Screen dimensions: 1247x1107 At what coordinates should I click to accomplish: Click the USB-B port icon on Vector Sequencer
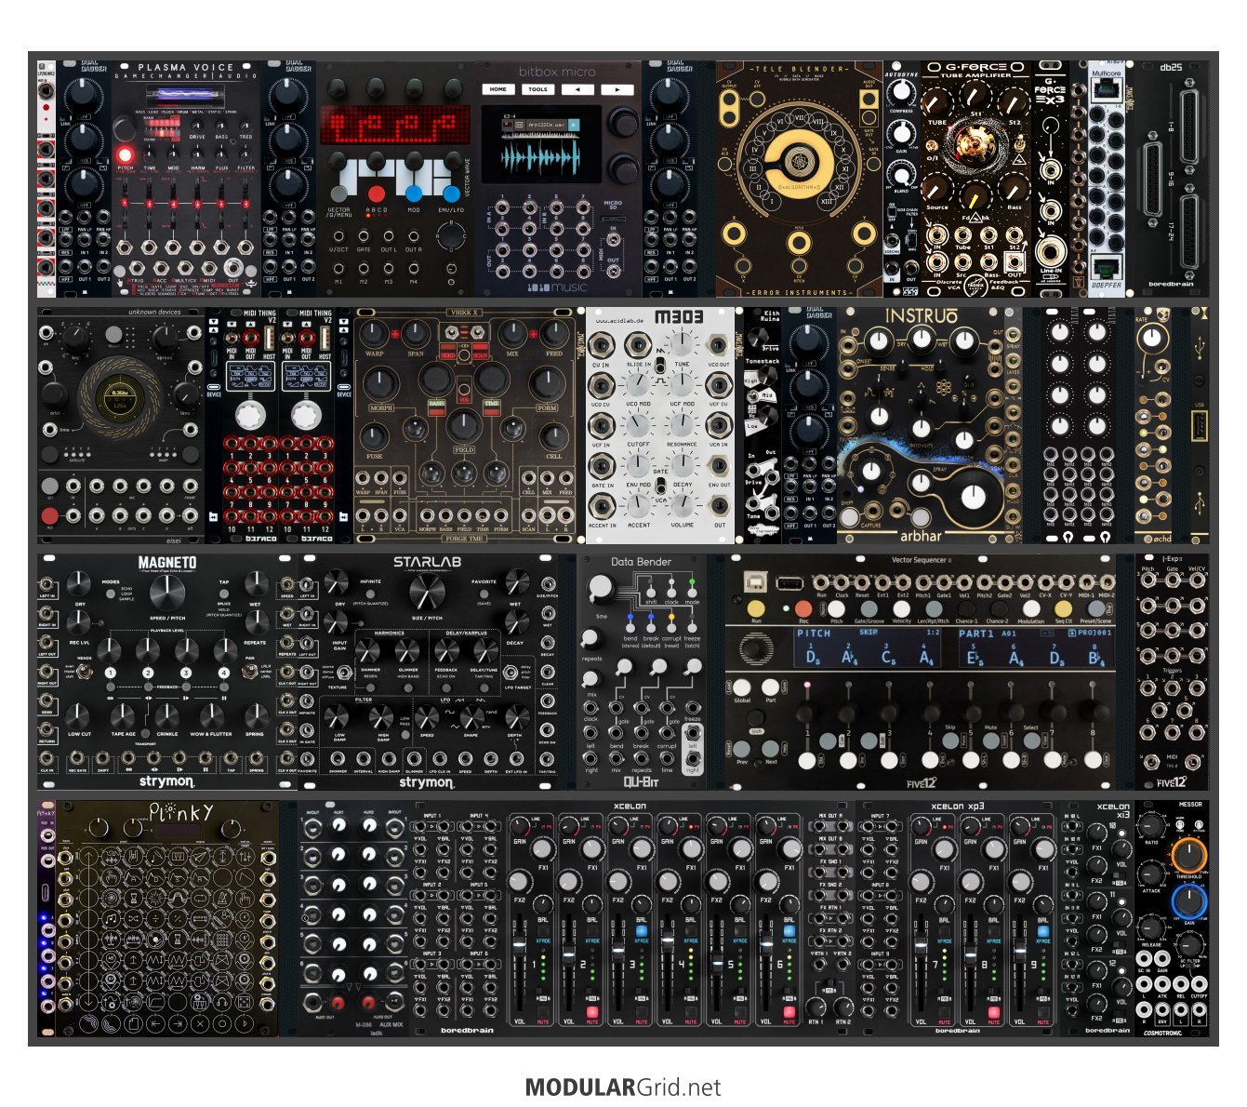click(756, 582)
